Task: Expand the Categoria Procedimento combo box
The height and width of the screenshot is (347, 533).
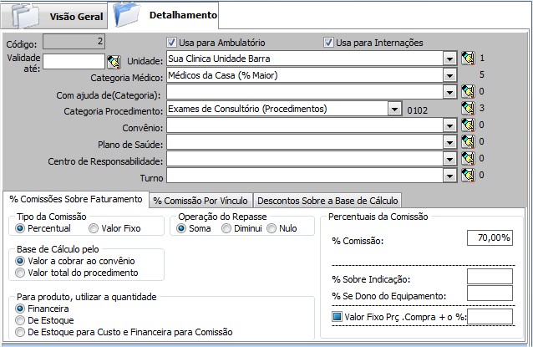Action: [x=393, y=108]
